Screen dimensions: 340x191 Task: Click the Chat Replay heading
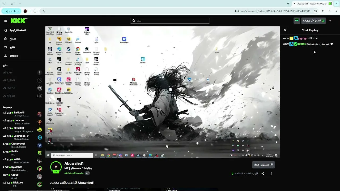click(310, 30)
